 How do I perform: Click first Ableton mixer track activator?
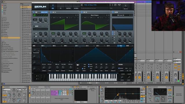click(x=140, y=77)
